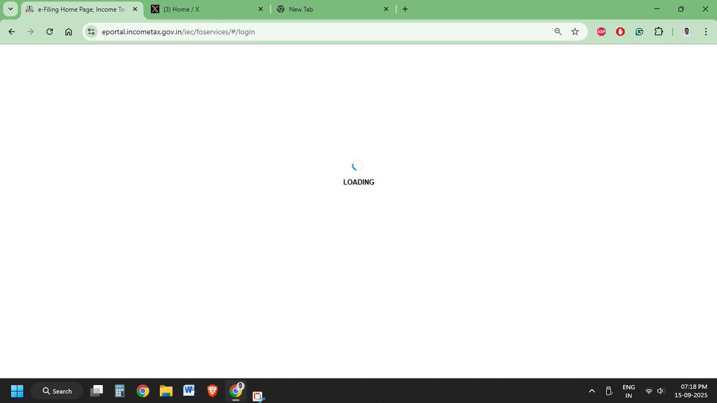Open the Extensions puzzle menu

coord(658,32)
